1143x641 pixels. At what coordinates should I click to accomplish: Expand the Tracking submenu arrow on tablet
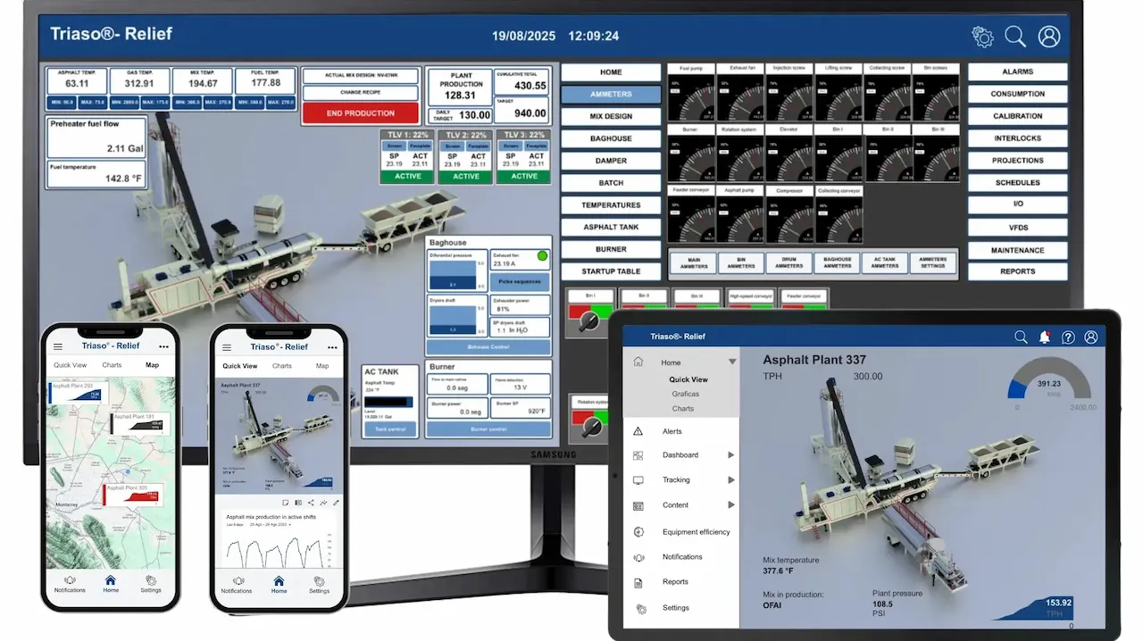(x=730, y=480)
